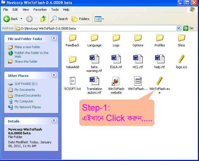Open the Favorites menu
The height and width of the screenshot is (161, 199).
click(x=40, y=10)
